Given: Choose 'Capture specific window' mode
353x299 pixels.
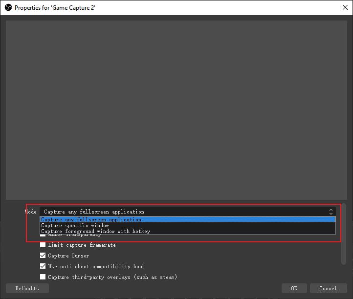Looking at the screenshot, I should coord(188,225).
